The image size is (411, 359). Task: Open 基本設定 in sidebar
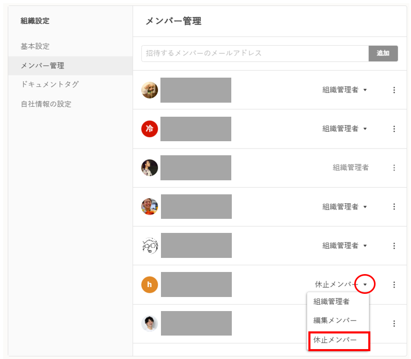tap(35, 46)
